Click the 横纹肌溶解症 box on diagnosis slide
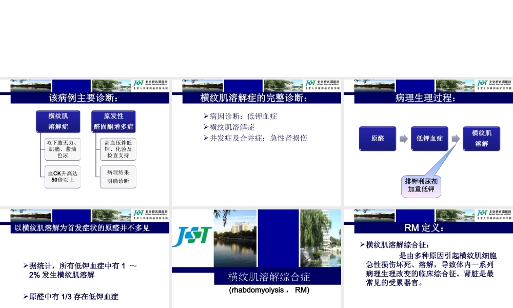The height and width of the screenshot is (308, 513). pyautogui.click(x=58, y=121)
